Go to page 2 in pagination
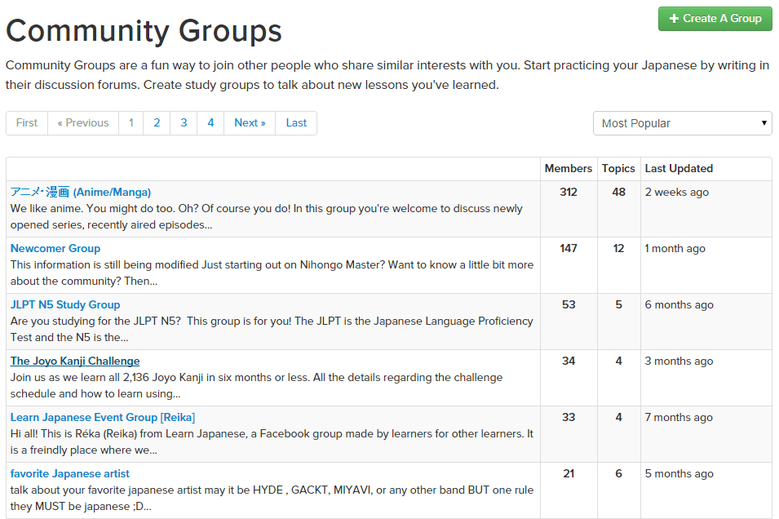This screenshot has height=519, width=779. pos(157,122)
